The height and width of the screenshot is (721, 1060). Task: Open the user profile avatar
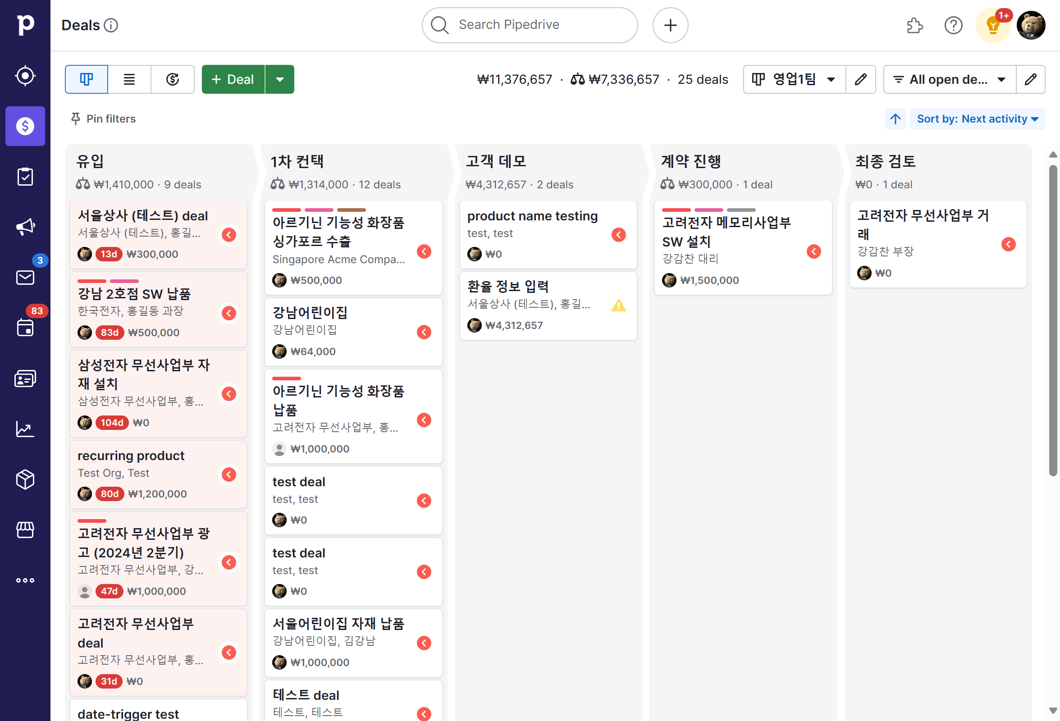pos(1031,25)
